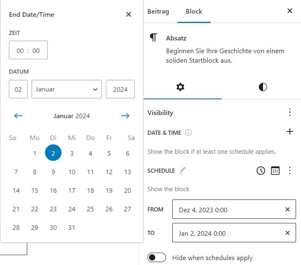
Task: Open the schedule day-of-week calendar settings
Action: tap(275, 171)
